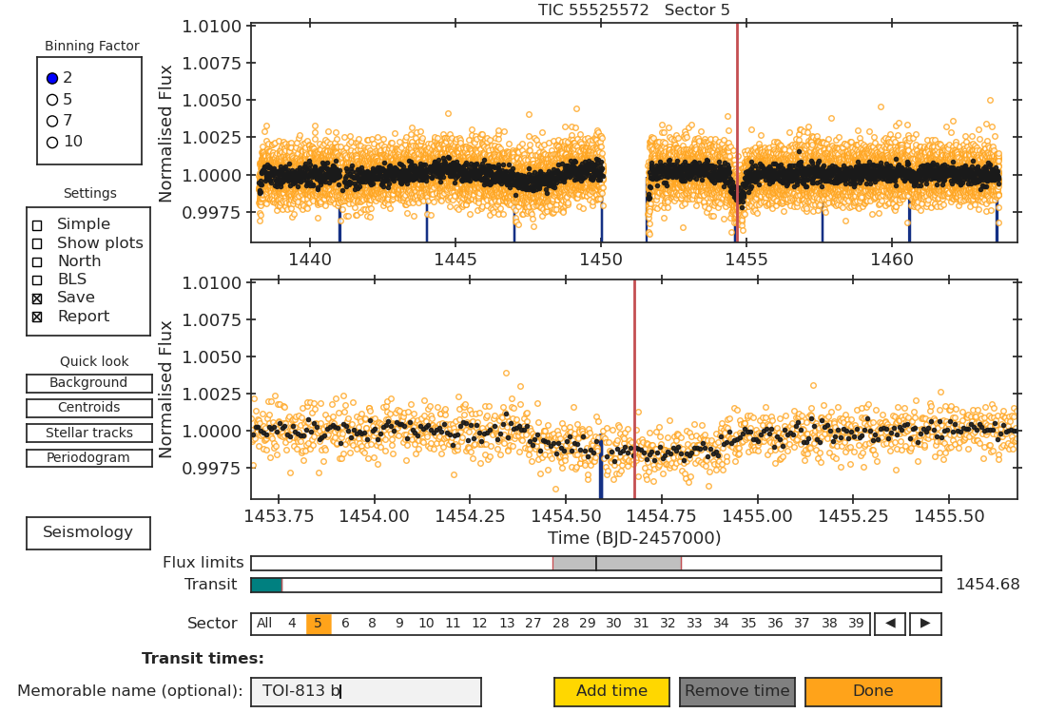Select binning factor 5 radio button
Image resolution: width=1046 pixels, height=713 pixels.
[52, 100]
